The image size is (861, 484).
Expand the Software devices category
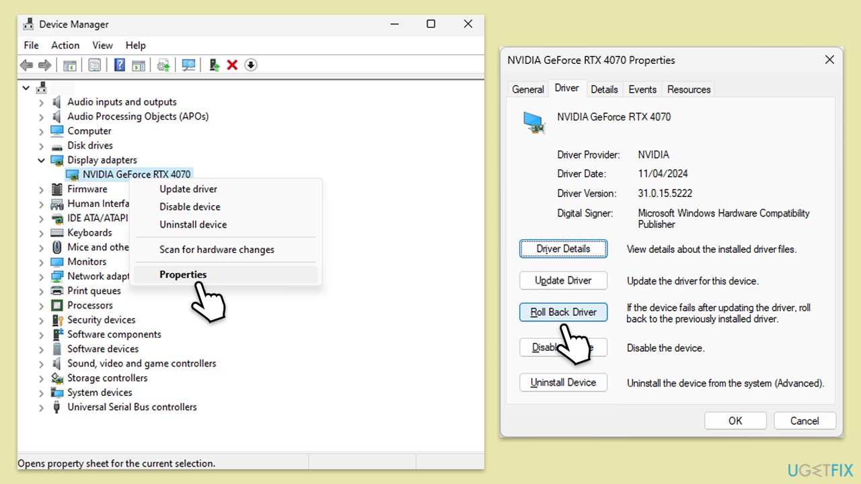(x=41, y=349)
